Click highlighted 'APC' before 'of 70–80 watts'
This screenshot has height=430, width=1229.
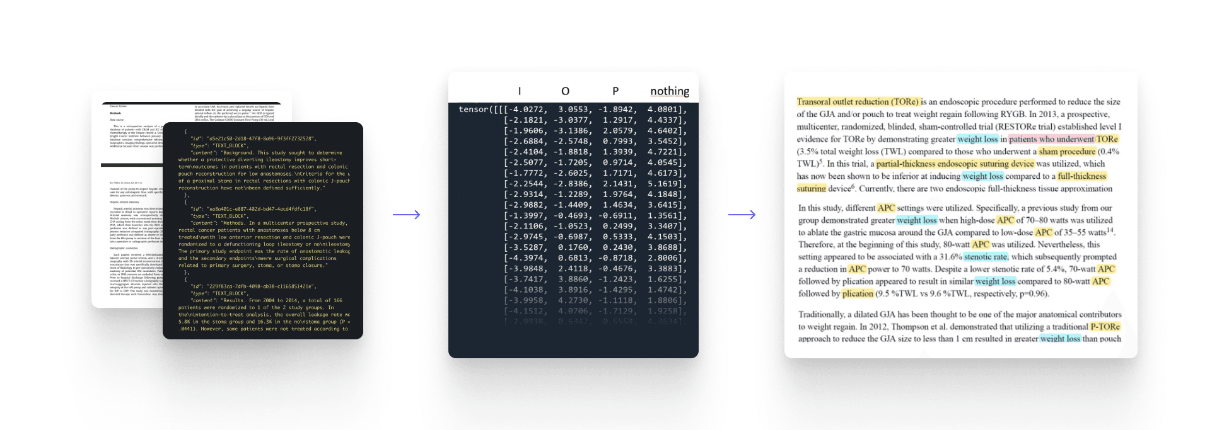tap(1005, 220)
